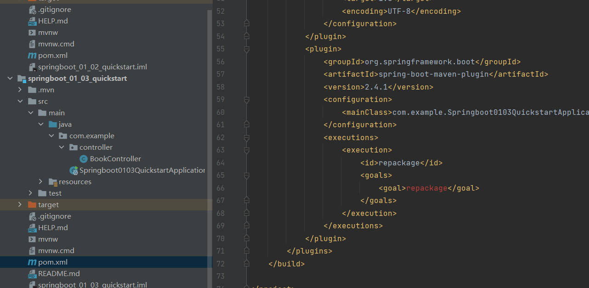This screenshot has height=288, width=589.
Task: Expand the test folder
Action: [x=30, y=193]
